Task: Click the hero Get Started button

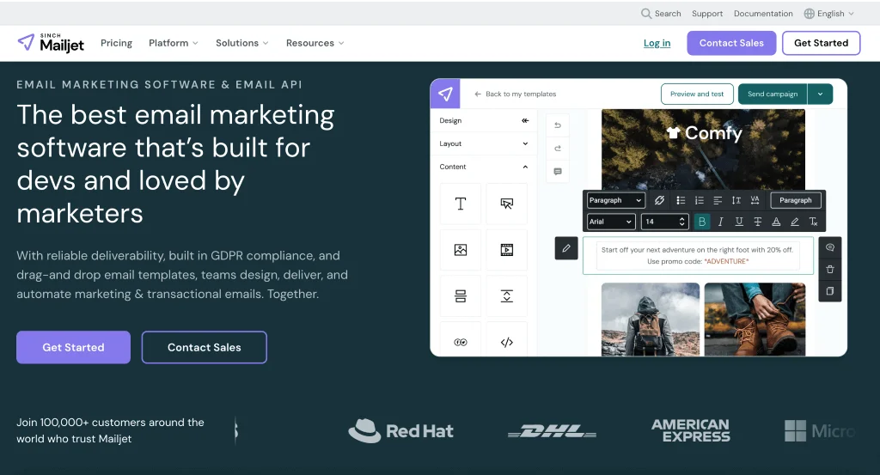Action: coord(74,347)
